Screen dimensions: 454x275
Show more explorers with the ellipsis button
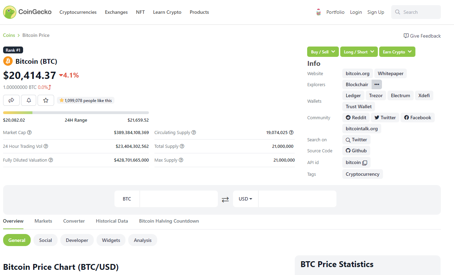point(377,84)
